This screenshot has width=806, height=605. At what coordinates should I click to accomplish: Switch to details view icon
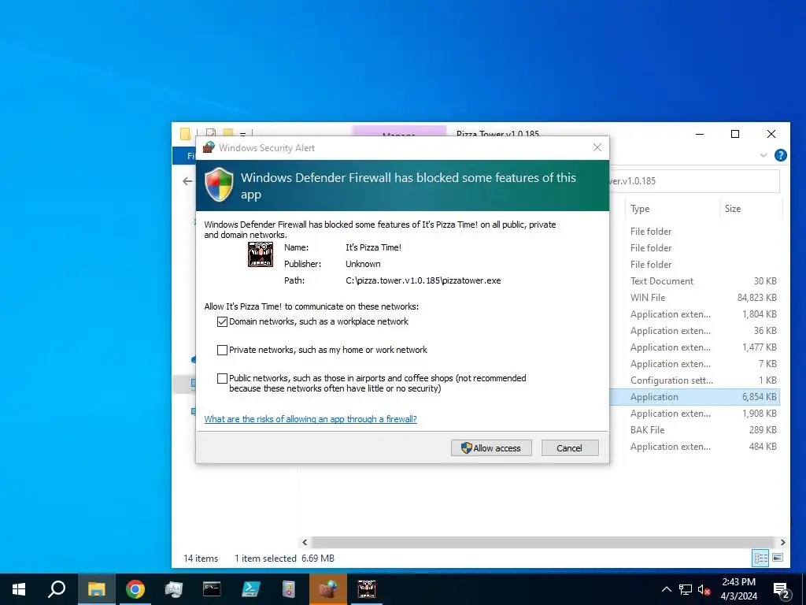(x=761, y=558)
